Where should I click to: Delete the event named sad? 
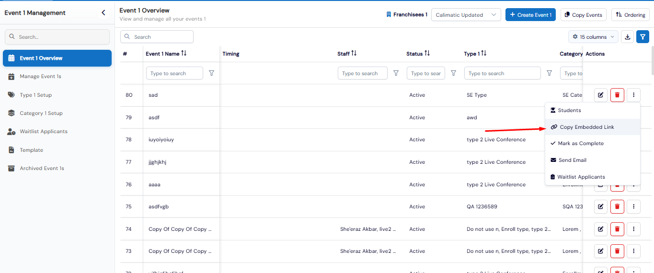617,95
